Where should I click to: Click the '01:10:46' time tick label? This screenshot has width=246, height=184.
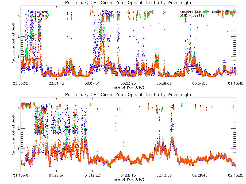tap(21, 175)
